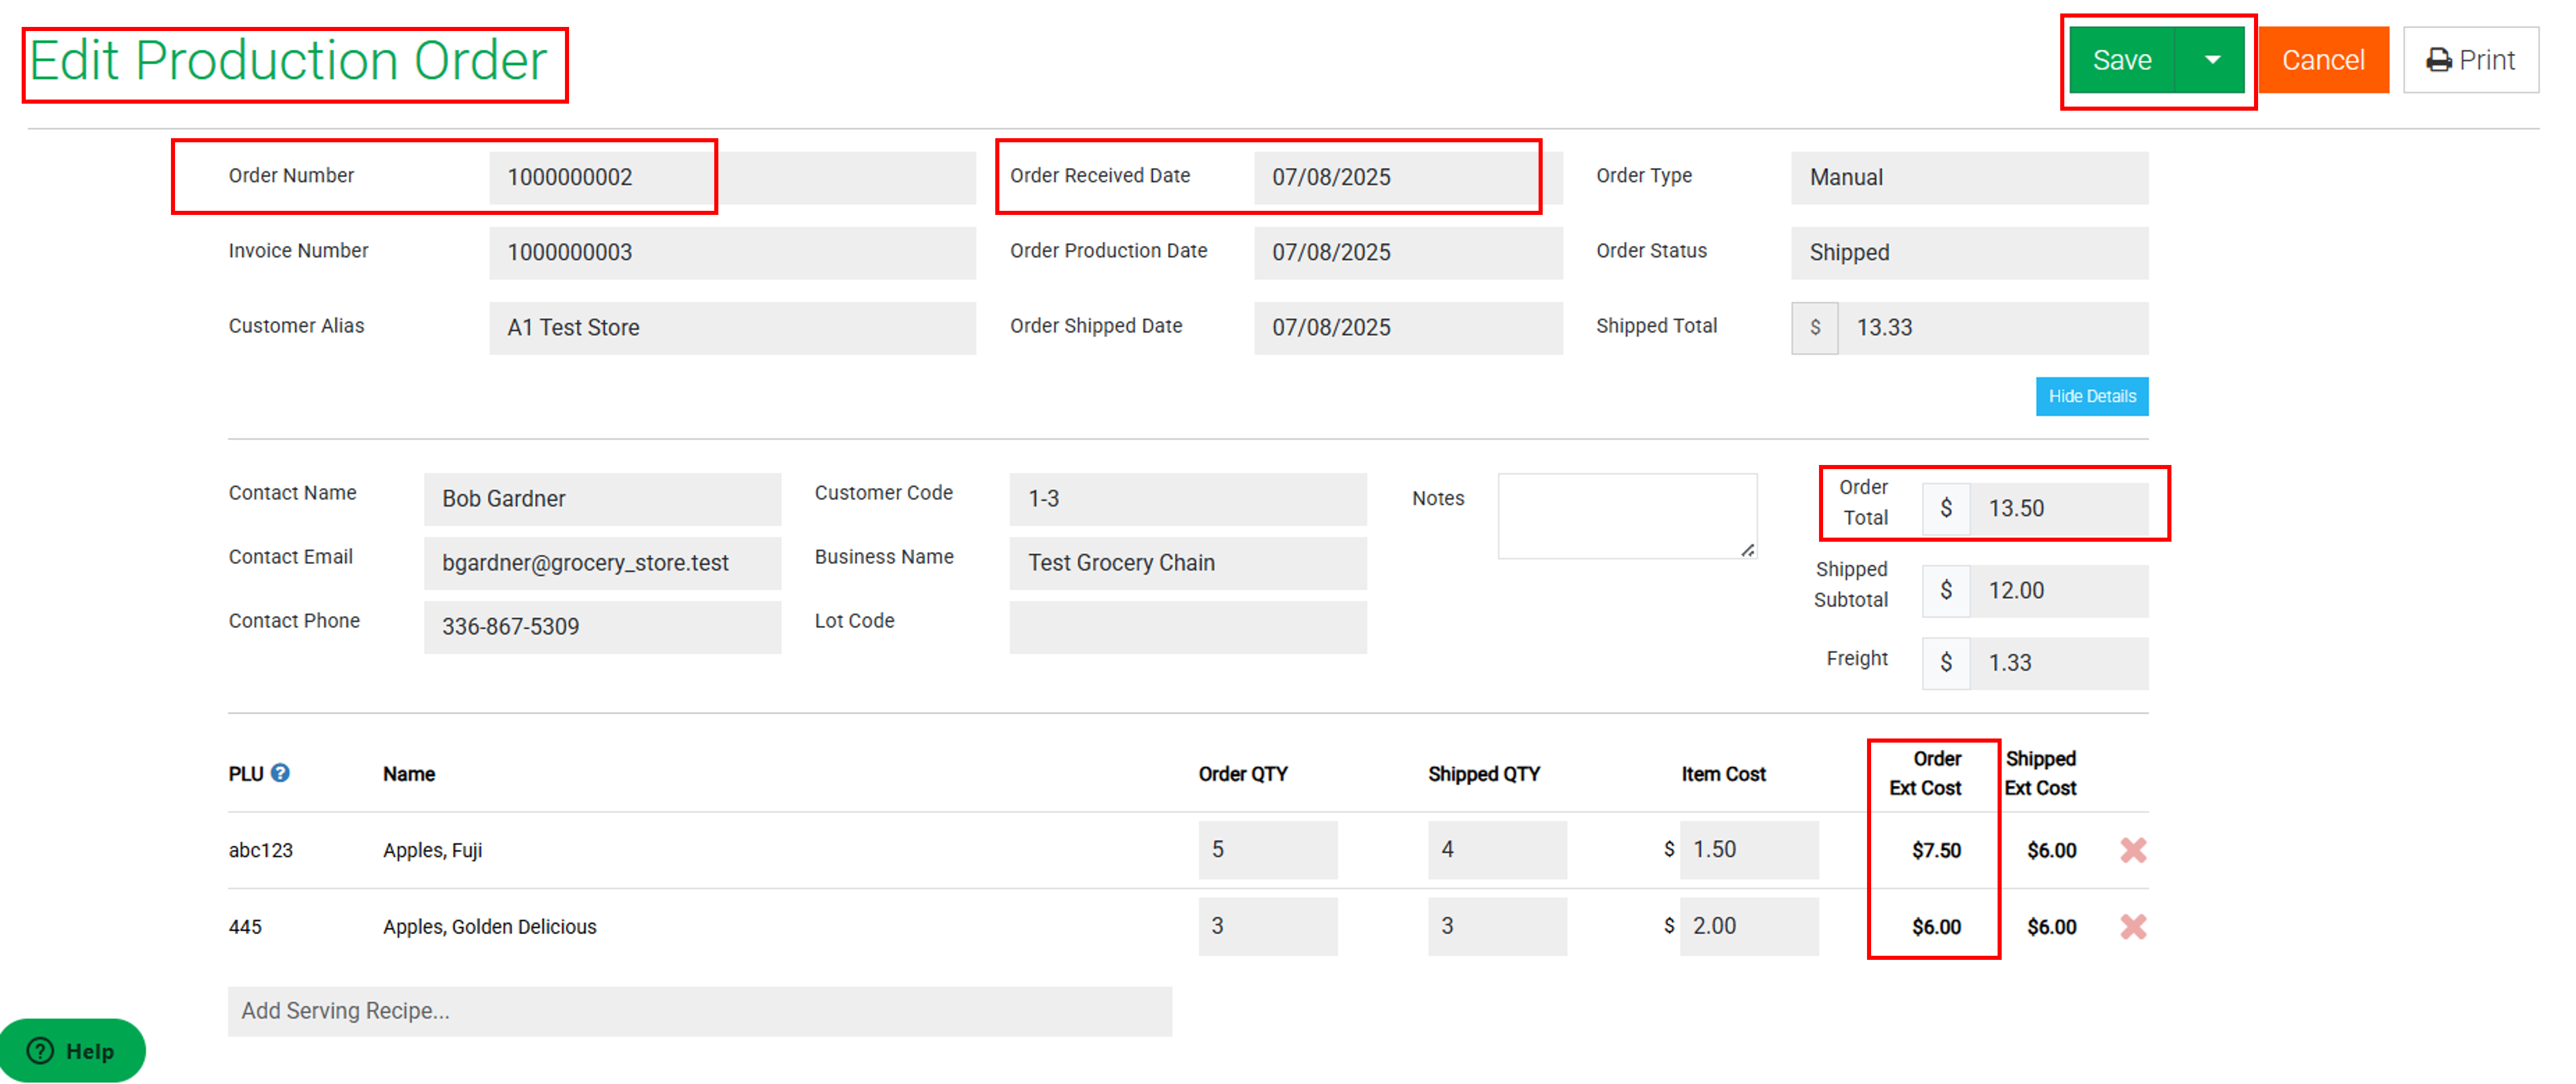
Task: Edit Order QTY for Apples, Fuji
Action: pyautogui.click(x=1267, y=850)
